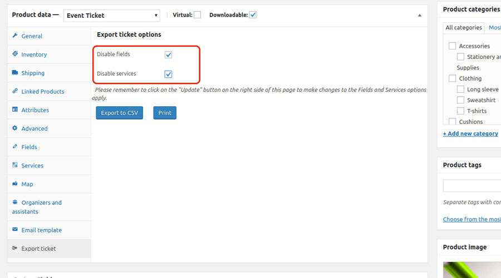Image resolution: width=501 pixels, height=278 pixels.
Task: Click the Advanced gear icon
Action: pos(15,128)
